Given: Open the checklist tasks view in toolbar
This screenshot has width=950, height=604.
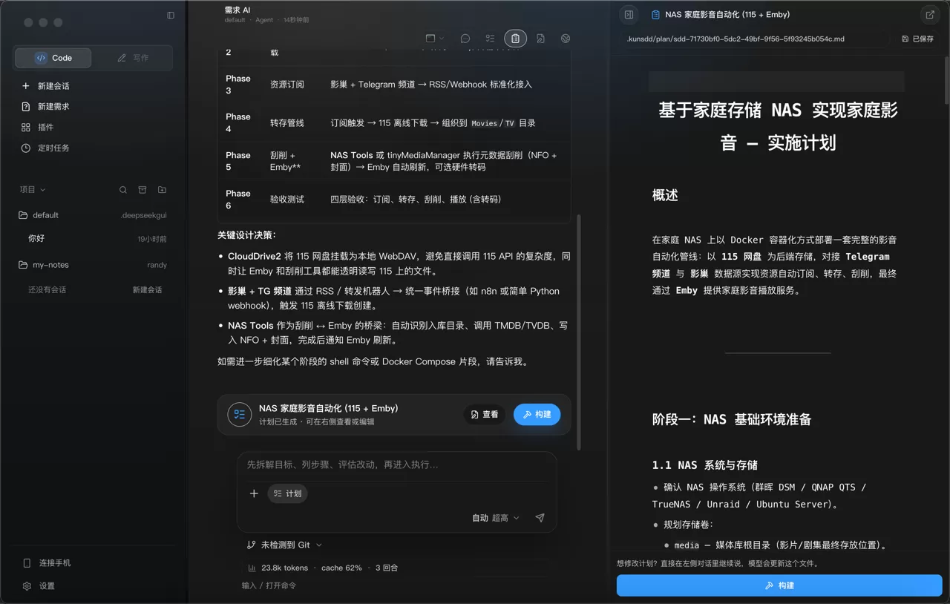Looking at the screenshot, I should tap(490, 39).
